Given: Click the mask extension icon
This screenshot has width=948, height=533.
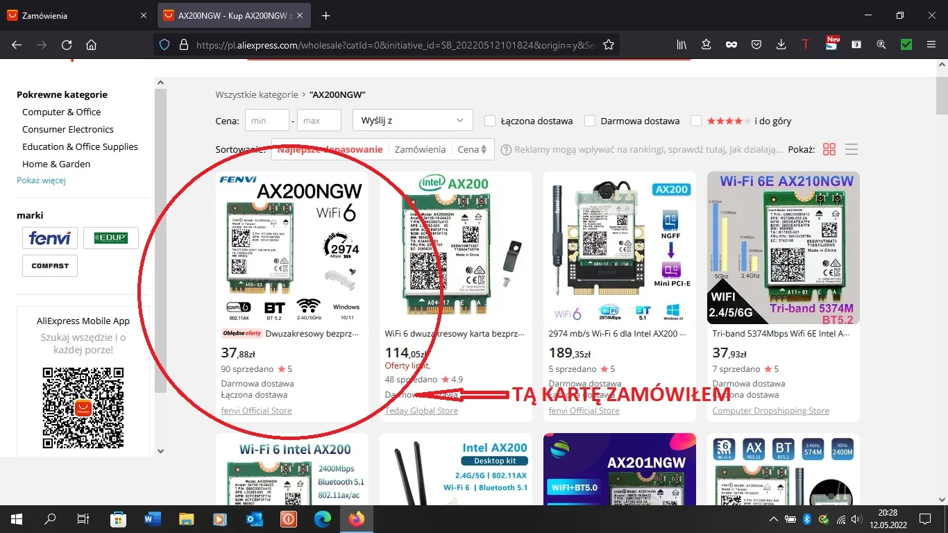Looking at the screenshot, I should (x=731, y=45).
